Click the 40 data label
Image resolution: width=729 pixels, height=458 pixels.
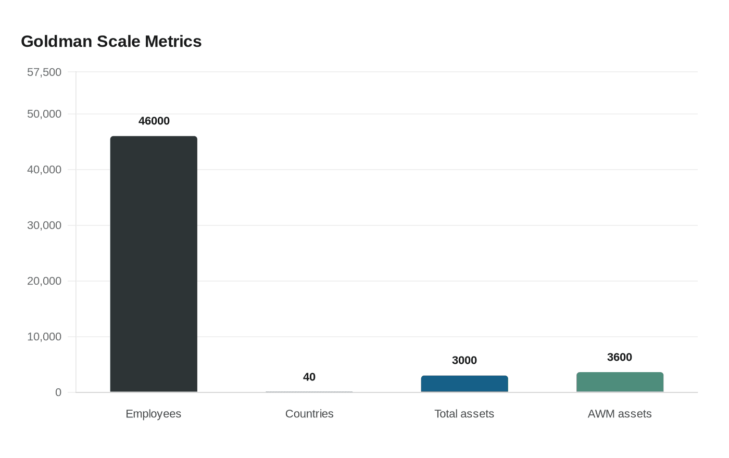tap(309, 377)
